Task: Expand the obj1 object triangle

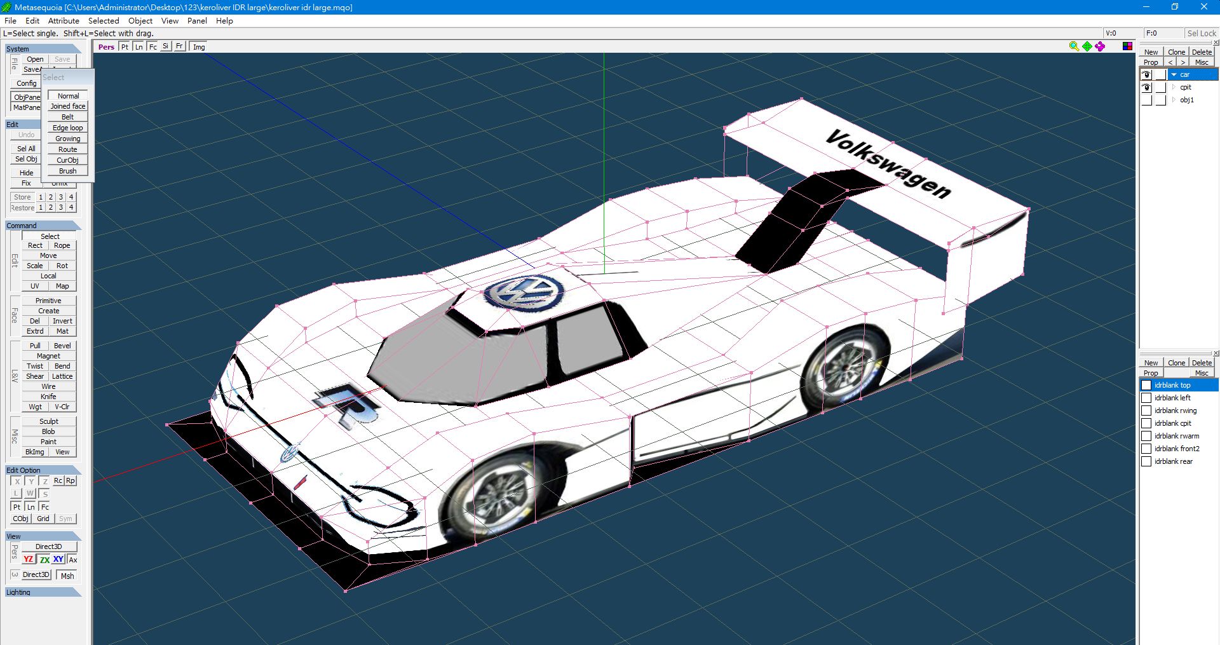Action: pyautogui.click(x=1174, y=100)
